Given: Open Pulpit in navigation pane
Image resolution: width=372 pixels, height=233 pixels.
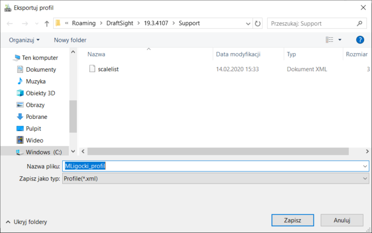Looking at the screenshot, I should coord(33,128).
